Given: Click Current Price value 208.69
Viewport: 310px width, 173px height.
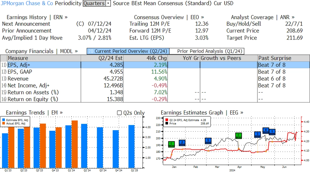Looking at the screenshot, I should (x=295, y=31).
